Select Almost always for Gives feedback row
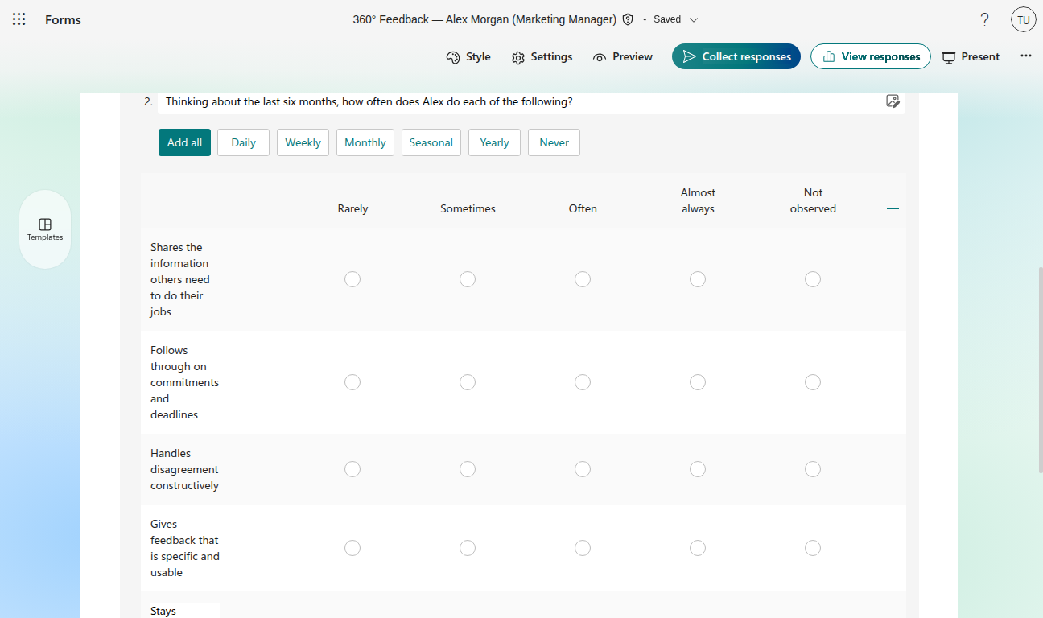 pyautogui.click(x=698, y=548)
